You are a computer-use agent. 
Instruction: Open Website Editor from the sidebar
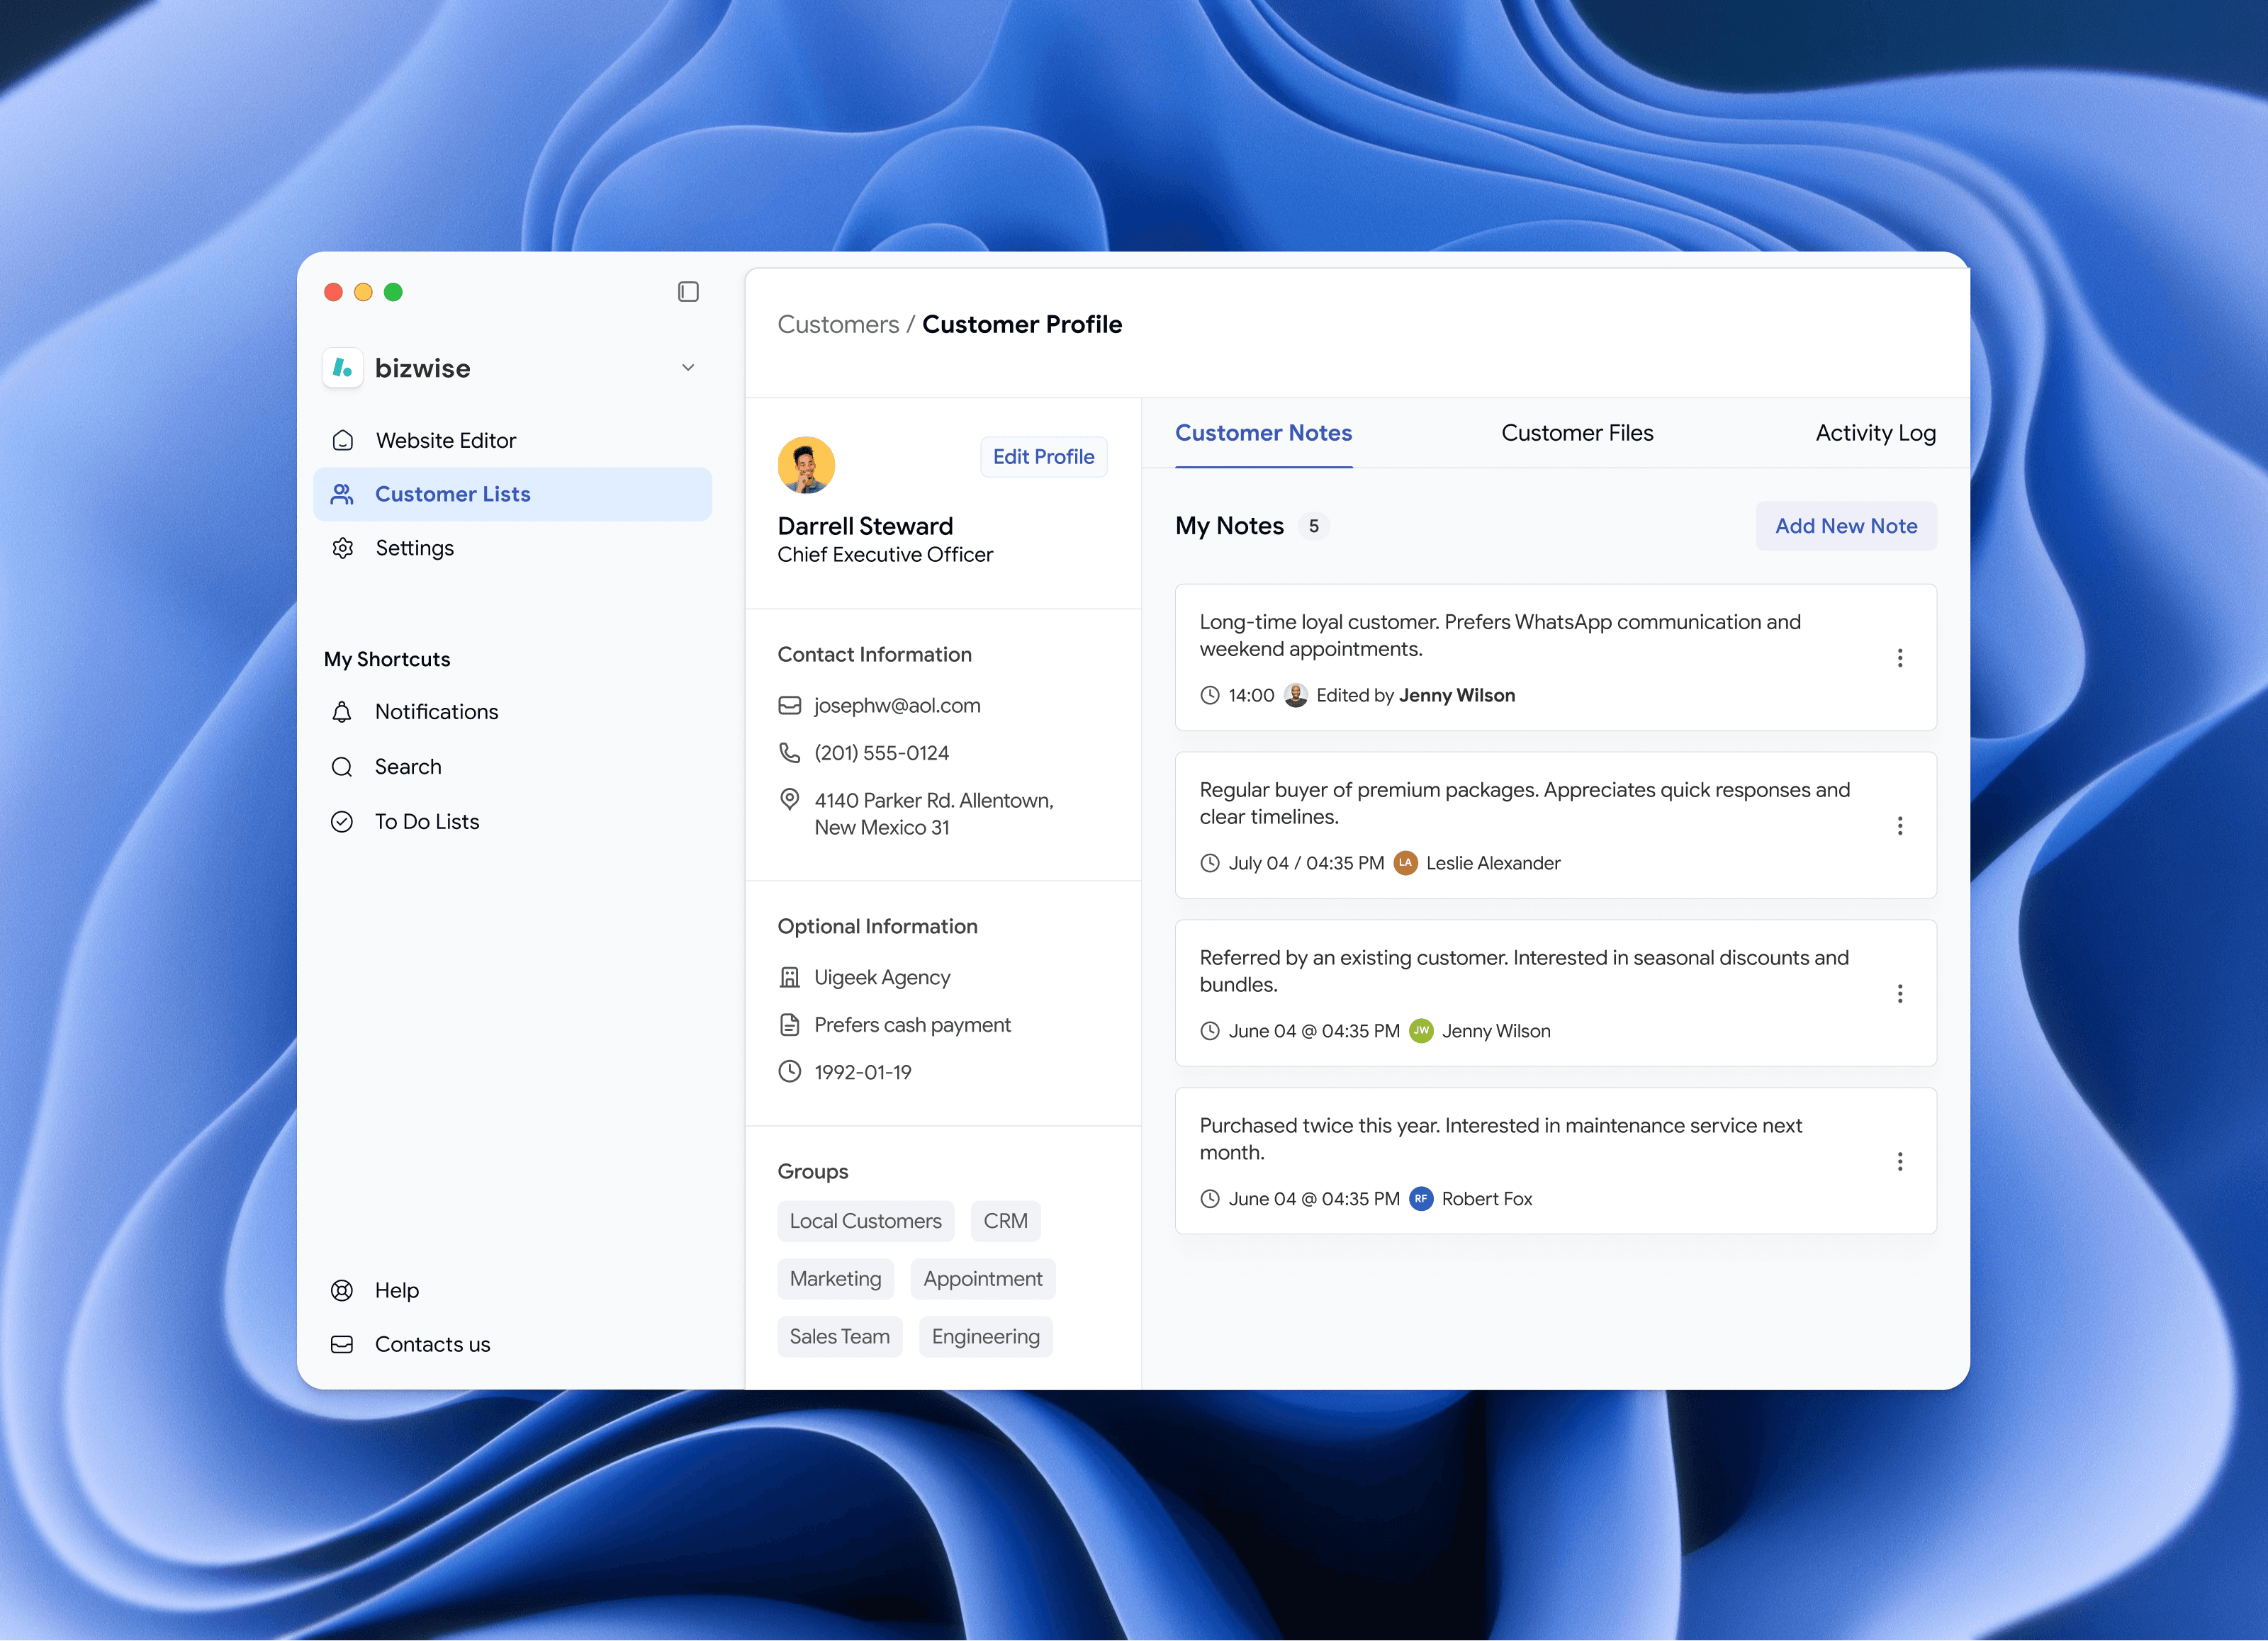click(x=445, y=440)
